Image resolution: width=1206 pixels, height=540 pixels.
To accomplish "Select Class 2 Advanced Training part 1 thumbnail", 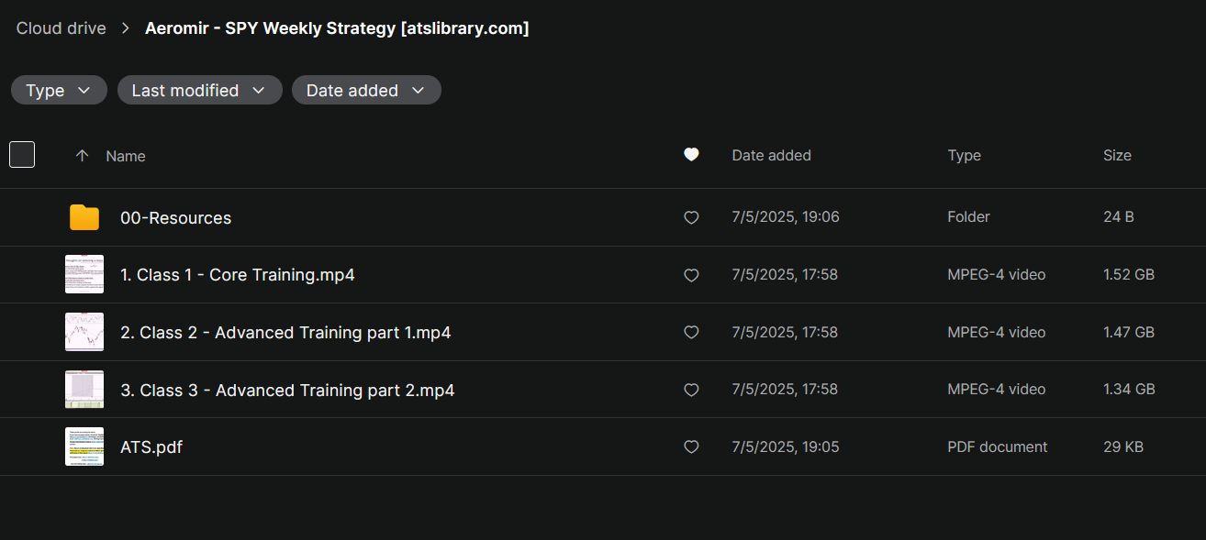I will [84, 332].
